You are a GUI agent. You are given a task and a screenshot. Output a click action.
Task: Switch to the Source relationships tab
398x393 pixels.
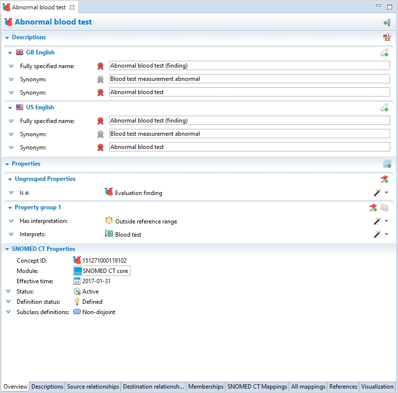pyautogui.click(x=93, y=387)
